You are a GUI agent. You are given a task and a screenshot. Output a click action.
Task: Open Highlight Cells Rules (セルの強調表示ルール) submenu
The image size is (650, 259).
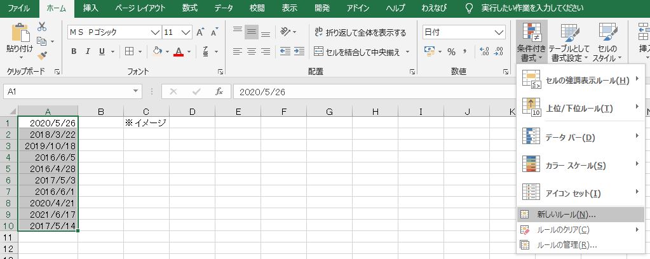point(581,81)
